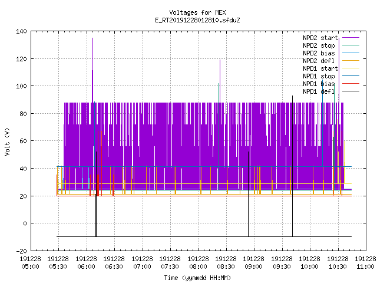Click x-axis time label 06:30
This screenshot has width=377, height=283.
tap(114, 266)
